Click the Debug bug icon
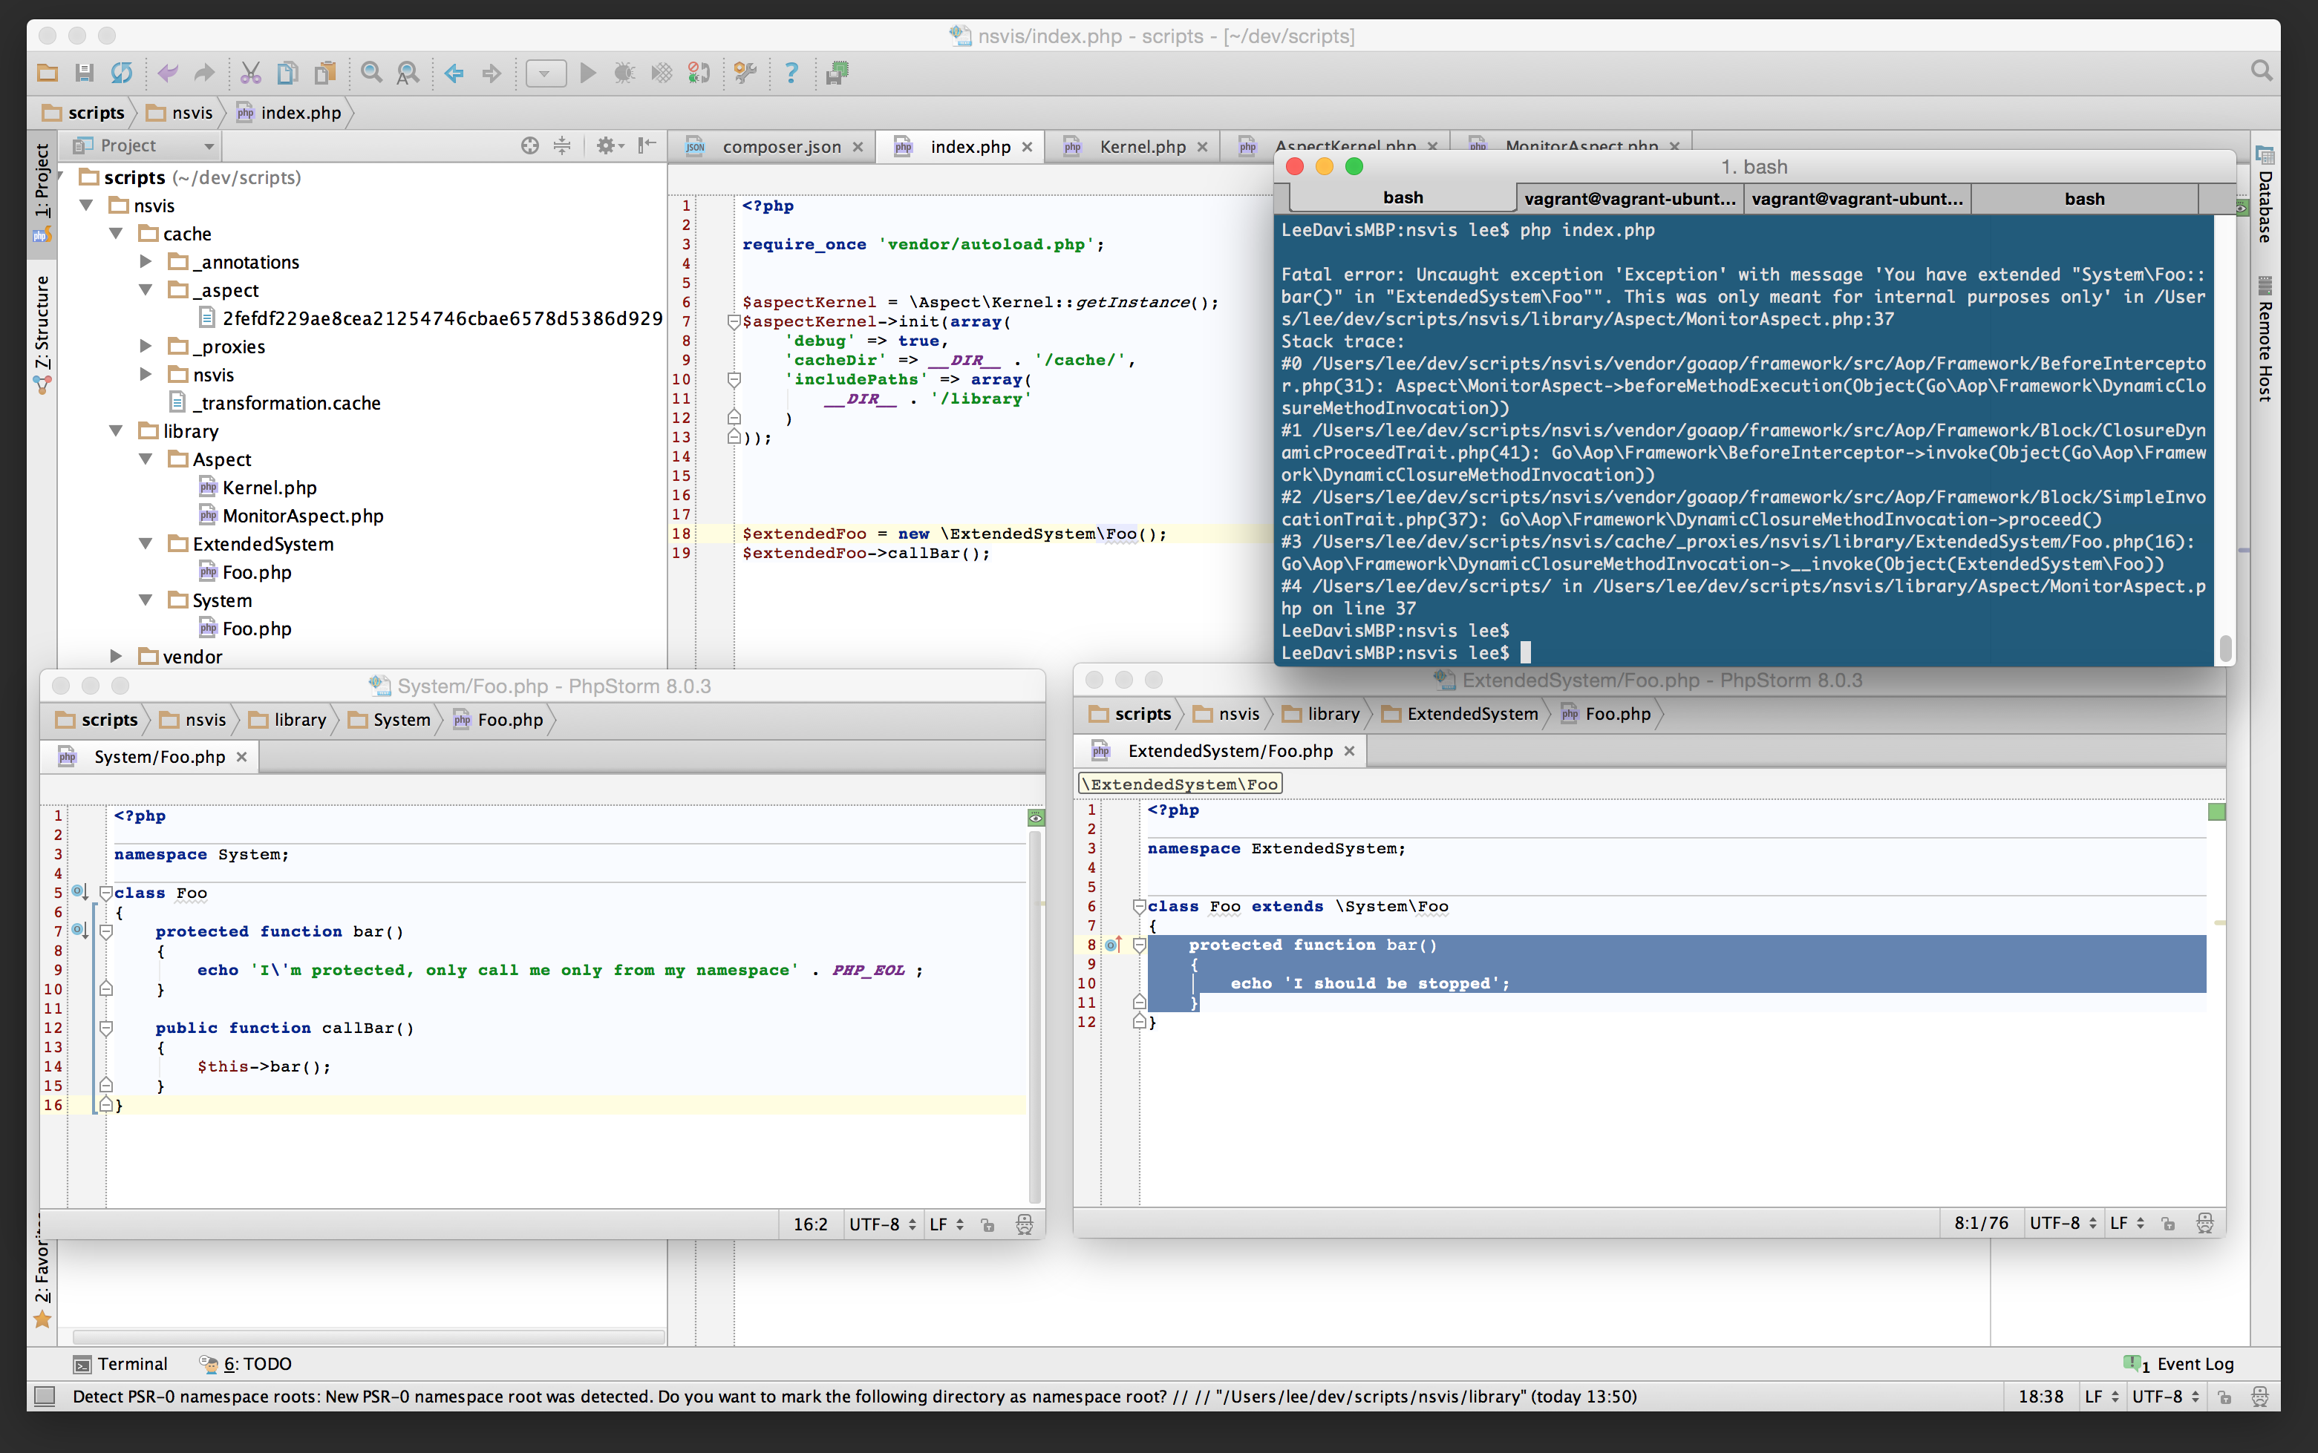The height and width of the screenshot is (1453, 2318). 624,73
